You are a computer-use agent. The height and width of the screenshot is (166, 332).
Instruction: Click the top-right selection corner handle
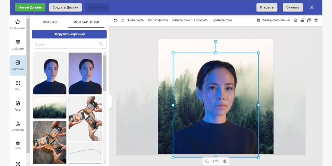[259, 53]
